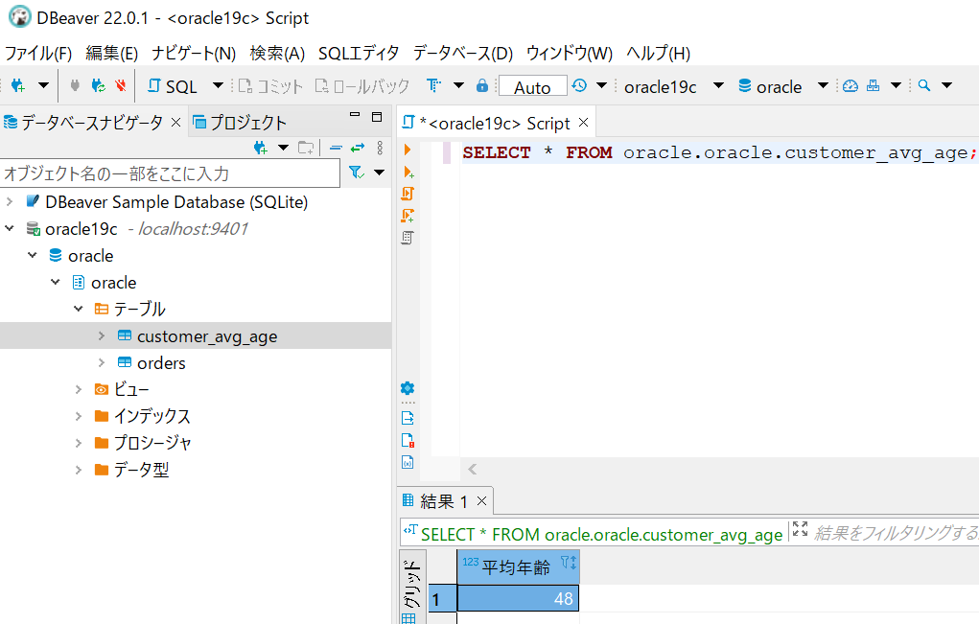The image size is (979, 624).
Task: Expand the orders table node
Action: 101,362
